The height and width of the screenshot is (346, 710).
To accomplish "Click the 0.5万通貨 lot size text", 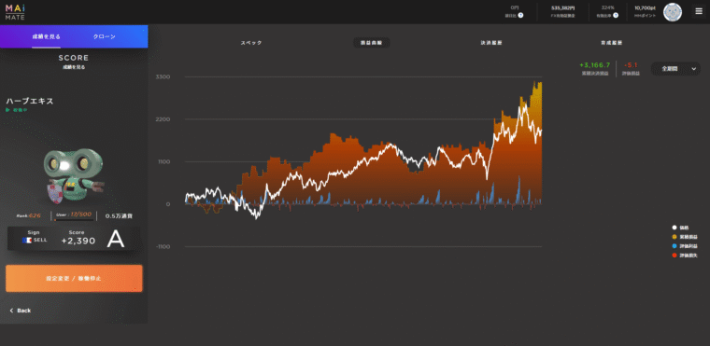I will tap(119, 216).
